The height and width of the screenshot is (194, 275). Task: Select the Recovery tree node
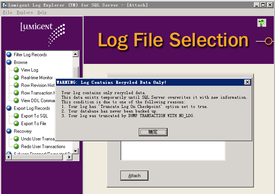pyautogui.click(x=23, y=131)
